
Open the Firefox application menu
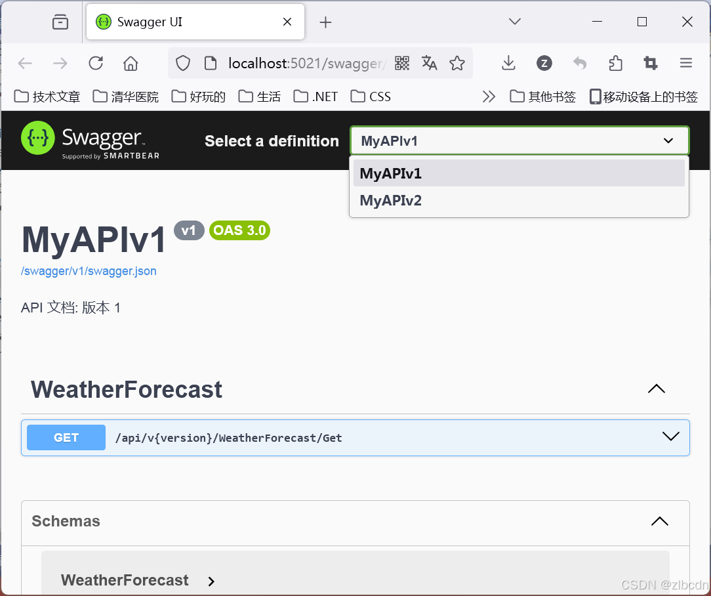(686, 63)
